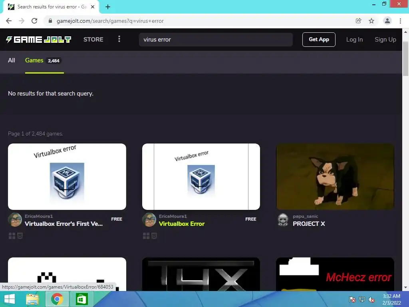The height and width of the screenshot is (307, 409).
Task: Go back in the browser
Action: (x=9, y=21)
